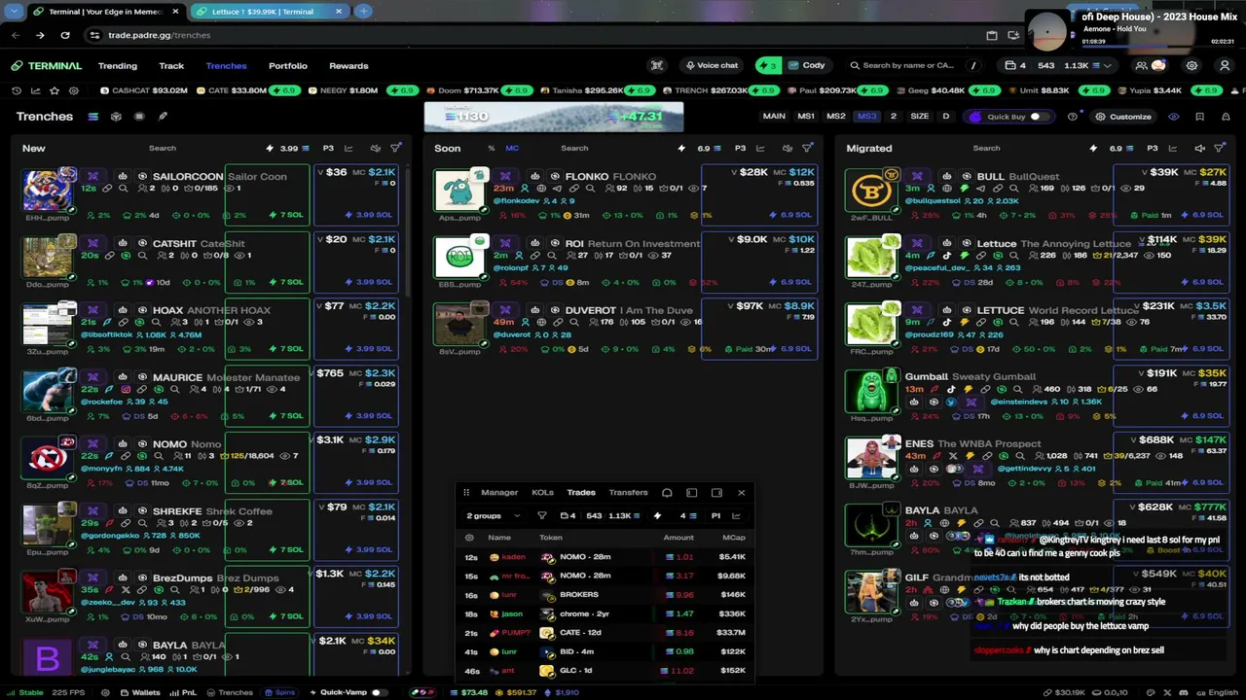Click the pencil edit icon beside Trenches title
This screenshot has height=700, width=1246.
[163, 117]
